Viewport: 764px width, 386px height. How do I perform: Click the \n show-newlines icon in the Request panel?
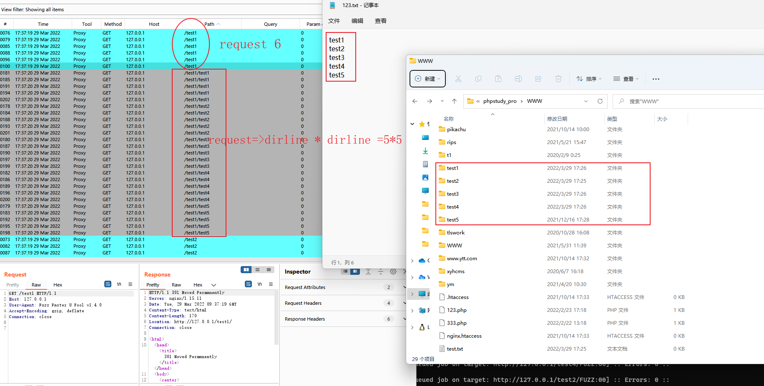coord(119,284)
